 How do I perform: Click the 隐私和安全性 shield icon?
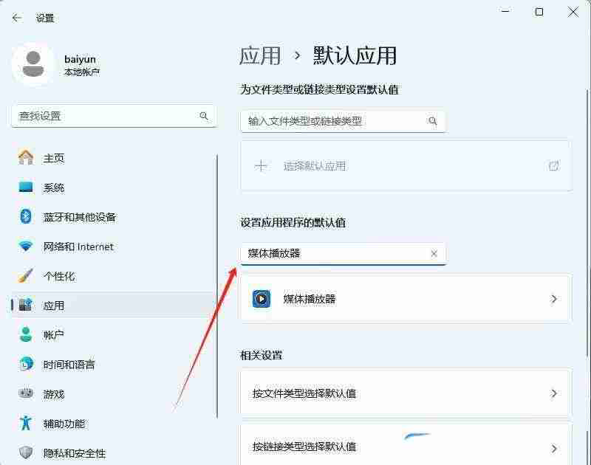click(x=26, y=452)
